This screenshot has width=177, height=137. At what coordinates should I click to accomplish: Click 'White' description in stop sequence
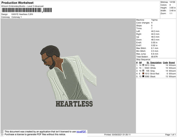pos(153,68)
